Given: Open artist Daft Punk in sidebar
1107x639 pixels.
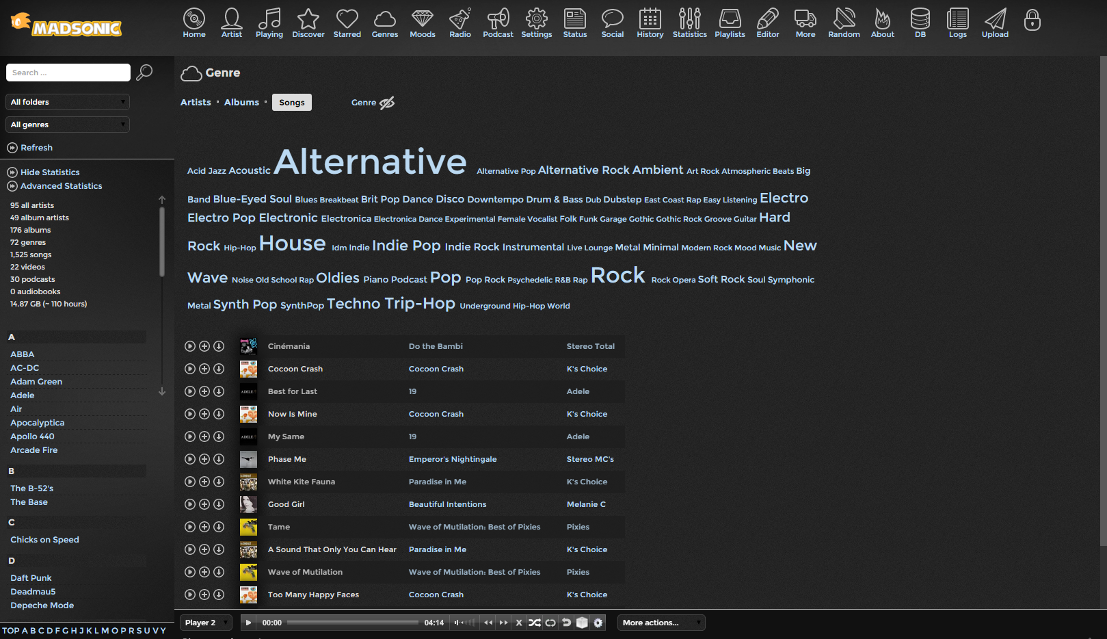Looking at the screenshot, I should coord(31,578).
